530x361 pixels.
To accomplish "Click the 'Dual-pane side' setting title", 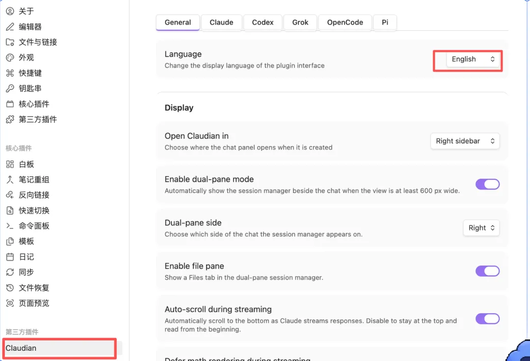I will click(x=193, y=223).
